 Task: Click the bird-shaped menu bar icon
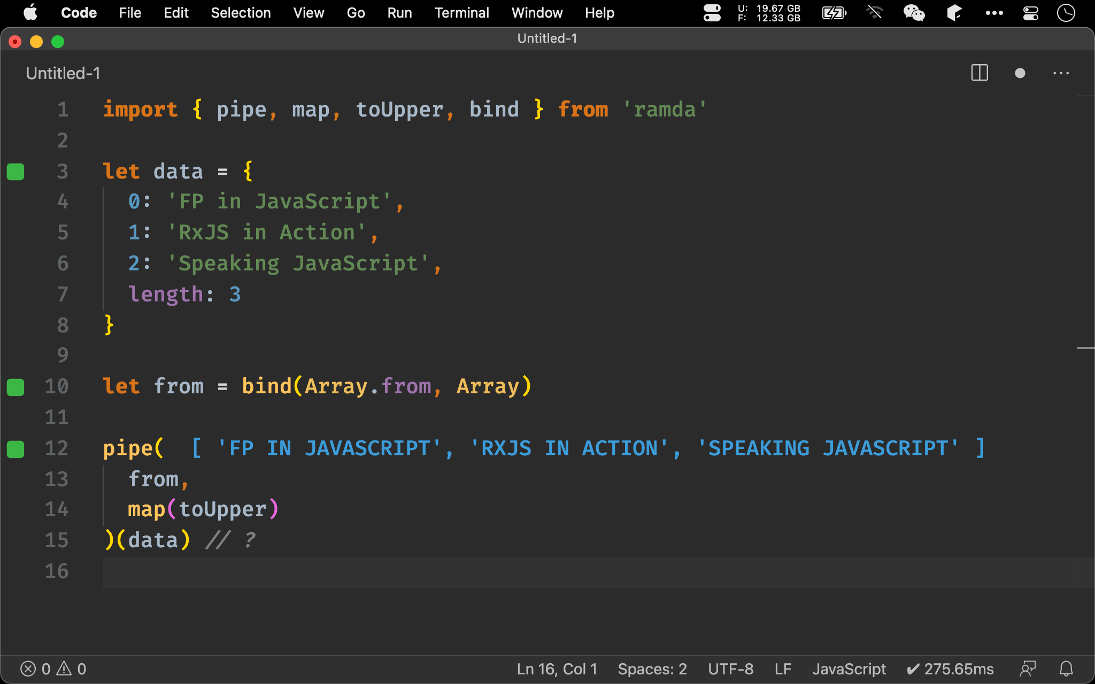[954, 12]
